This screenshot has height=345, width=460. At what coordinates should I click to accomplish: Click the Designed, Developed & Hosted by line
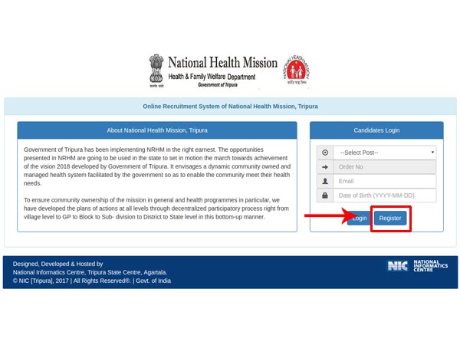(58, 264)
